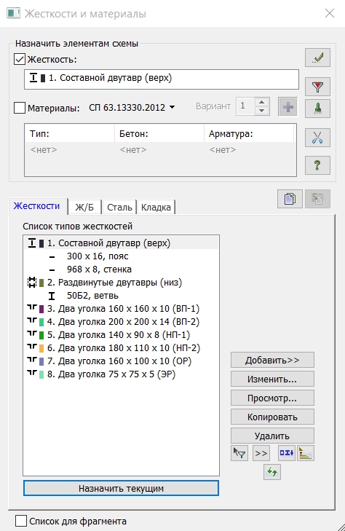Click the Назначить текущим button
Screen dimensions: 345x531
[x=121, y=488]
